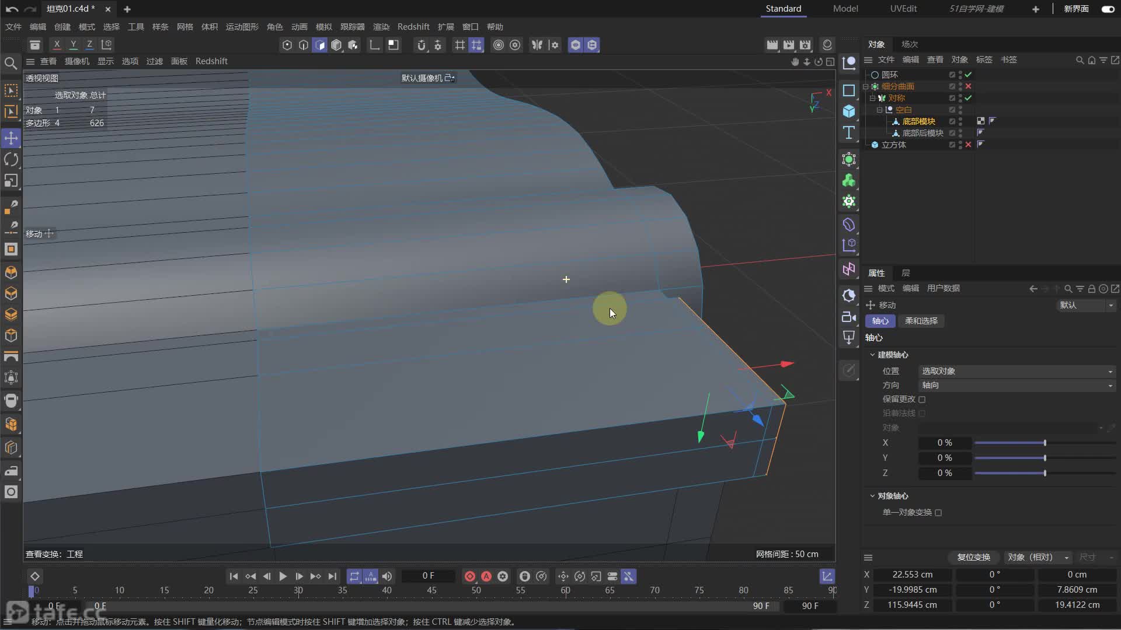Adjust the Y axis percentage slider
This screenshot has width=1121, height=630.
pos(1045,458)
